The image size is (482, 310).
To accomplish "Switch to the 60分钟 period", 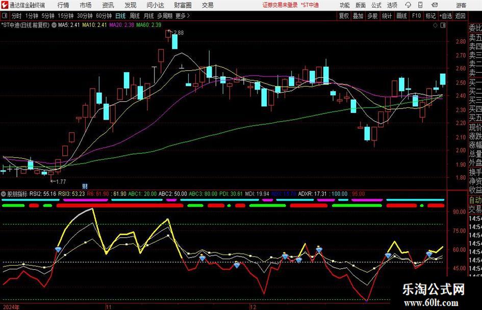I will 104,16.
